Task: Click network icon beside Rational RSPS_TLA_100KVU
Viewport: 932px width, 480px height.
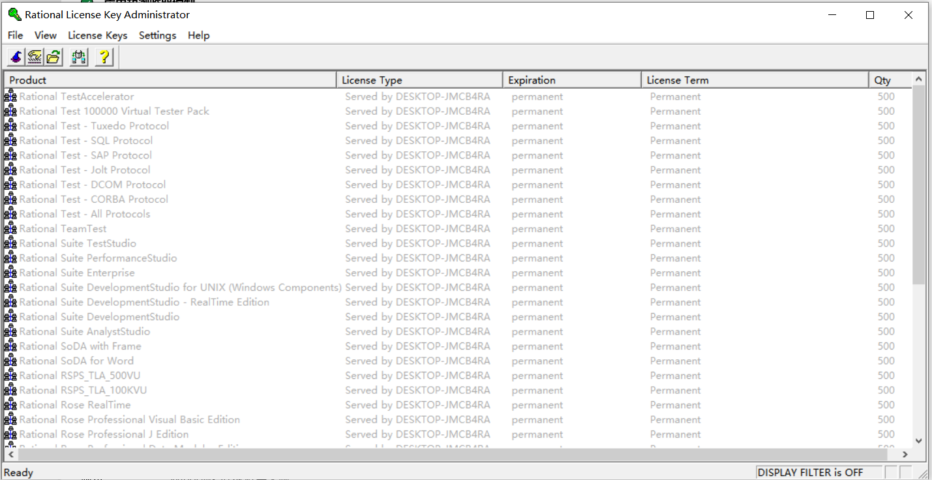Action: tap(10, 390)
